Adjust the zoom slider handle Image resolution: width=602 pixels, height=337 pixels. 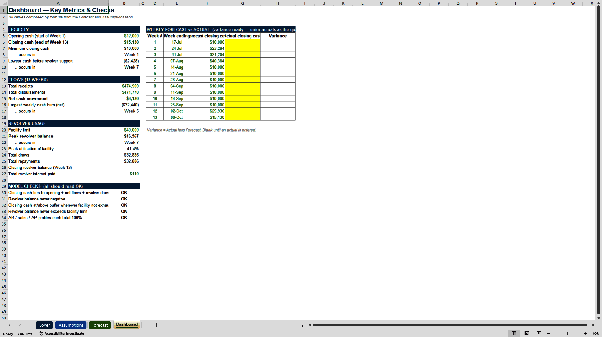tap(567, 334)
